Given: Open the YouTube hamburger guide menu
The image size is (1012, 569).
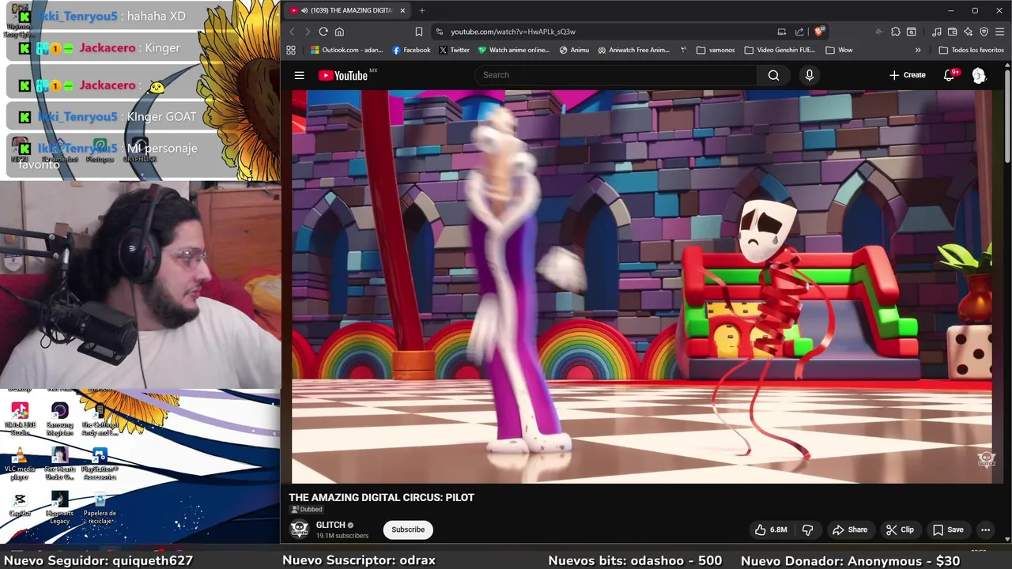Looking at the screenshot, I should pos(299,75).
